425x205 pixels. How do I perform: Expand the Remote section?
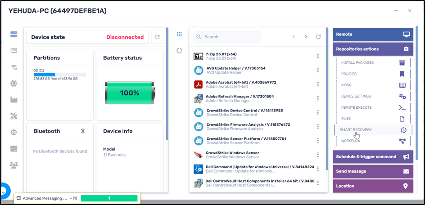(x=373, y=34)
